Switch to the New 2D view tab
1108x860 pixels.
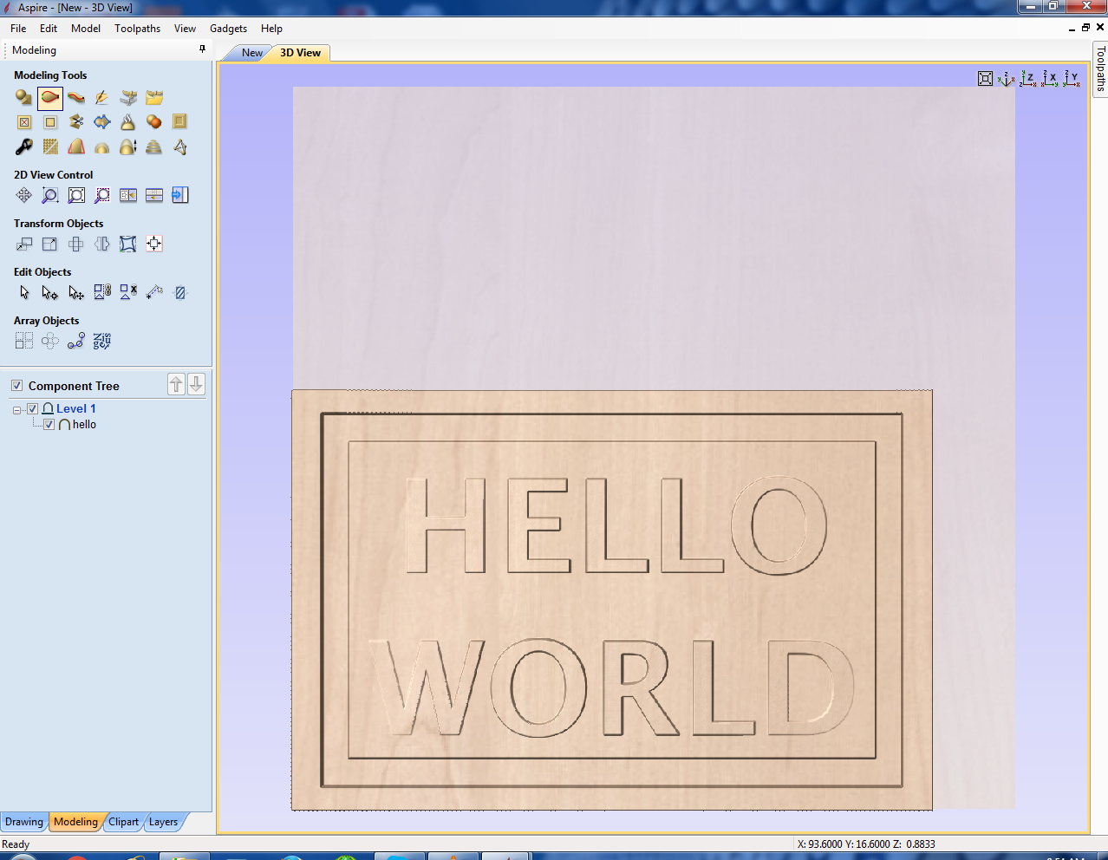[251, 53]
